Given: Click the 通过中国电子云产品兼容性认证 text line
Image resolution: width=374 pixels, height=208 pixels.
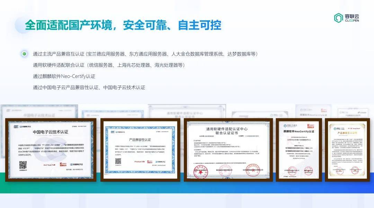Looking at the screenshot, I should (x=89, y=87).
